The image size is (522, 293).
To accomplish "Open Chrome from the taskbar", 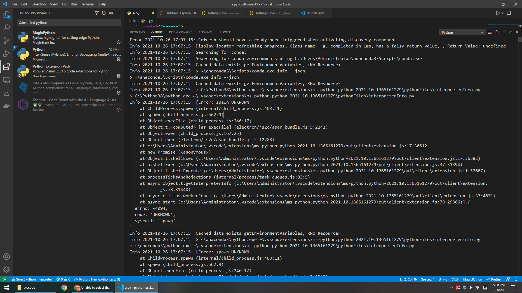I will (64, 288).
